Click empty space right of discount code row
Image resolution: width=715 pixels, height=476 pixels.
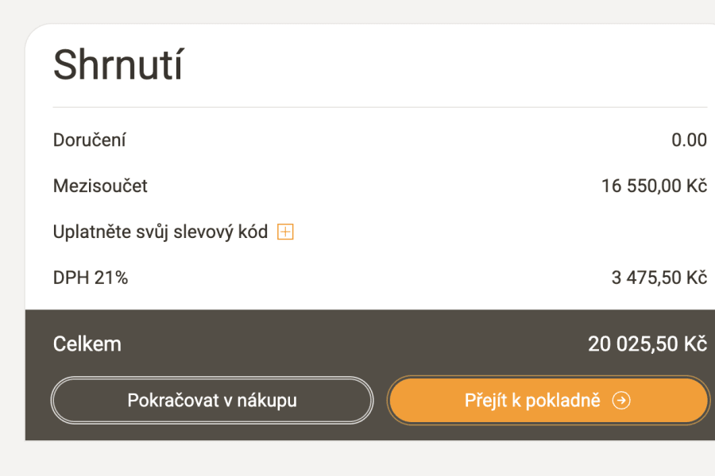pyautogui.click(x=493, y=232)
